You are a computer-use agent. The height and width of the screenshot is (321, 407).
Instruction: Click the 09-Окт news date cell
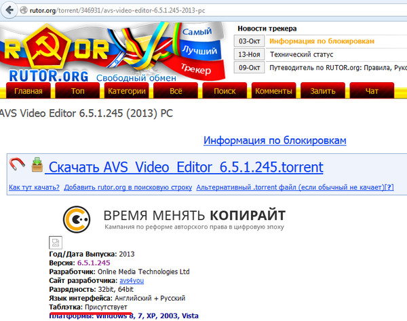[x=249, y=67]
